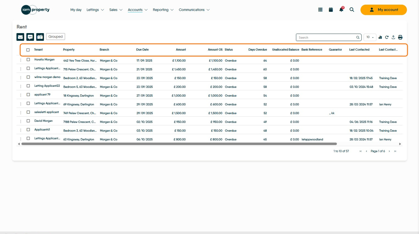Select the Horatio Morgan row checkbox
The width and height of the screenshot is (419, 234).
pos(28,60)
